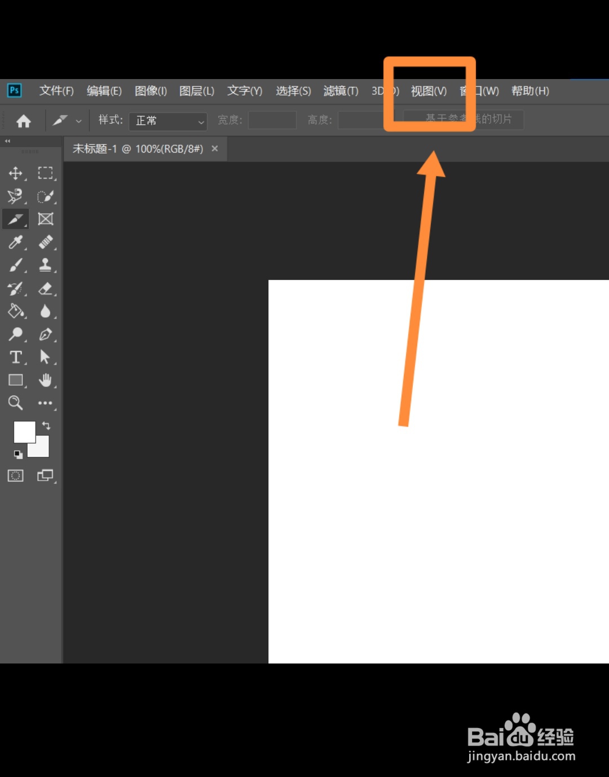
Task: Select the Brush tool
Action: [16, 265]
